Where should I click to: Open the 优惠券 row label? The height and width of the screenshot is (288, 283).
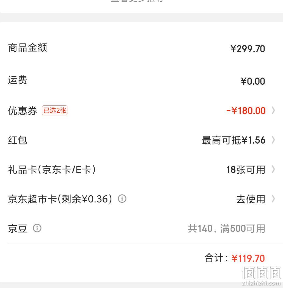pos(23,111)
